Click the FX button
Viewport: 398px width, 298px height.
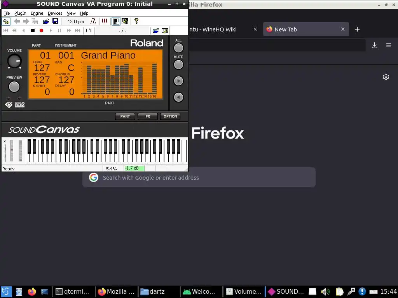pyautogui.click(x=148, y=116)
